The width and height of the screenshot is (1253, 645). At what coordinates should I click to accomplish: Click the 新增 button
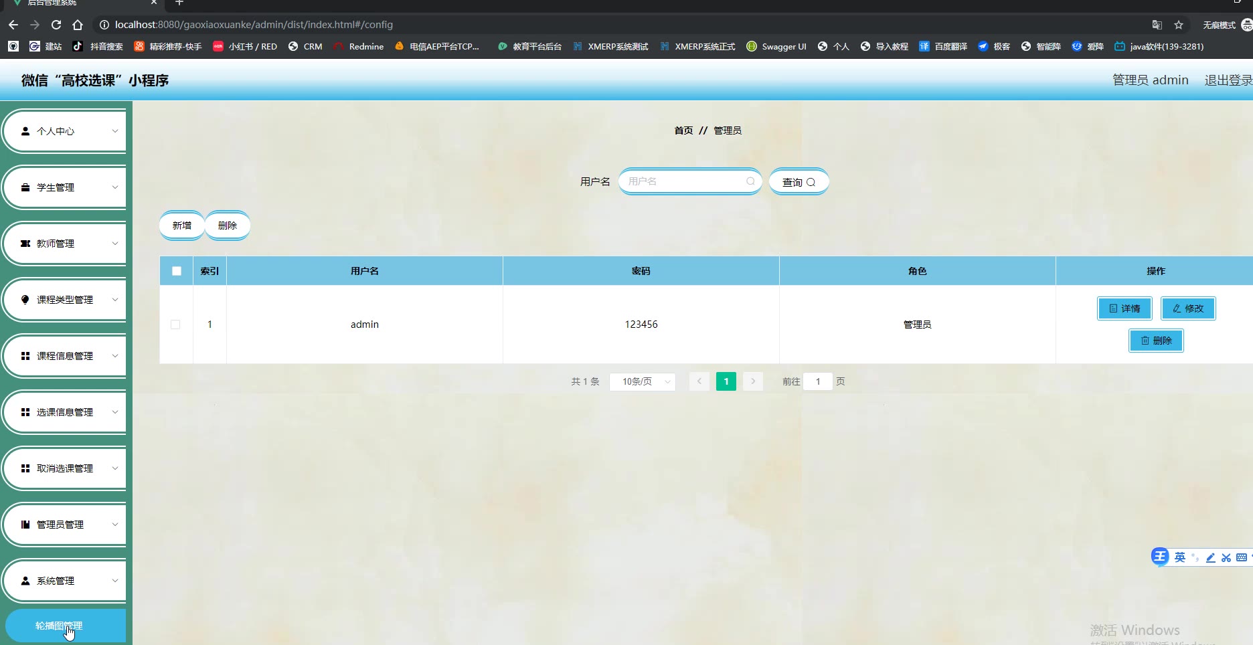pyautogui.click(x=182, y=225)
